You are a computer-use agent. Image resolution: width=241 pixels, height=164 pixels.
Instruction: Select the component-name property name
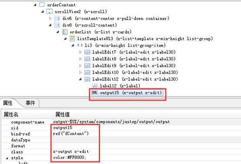click(x=27, y=122)
